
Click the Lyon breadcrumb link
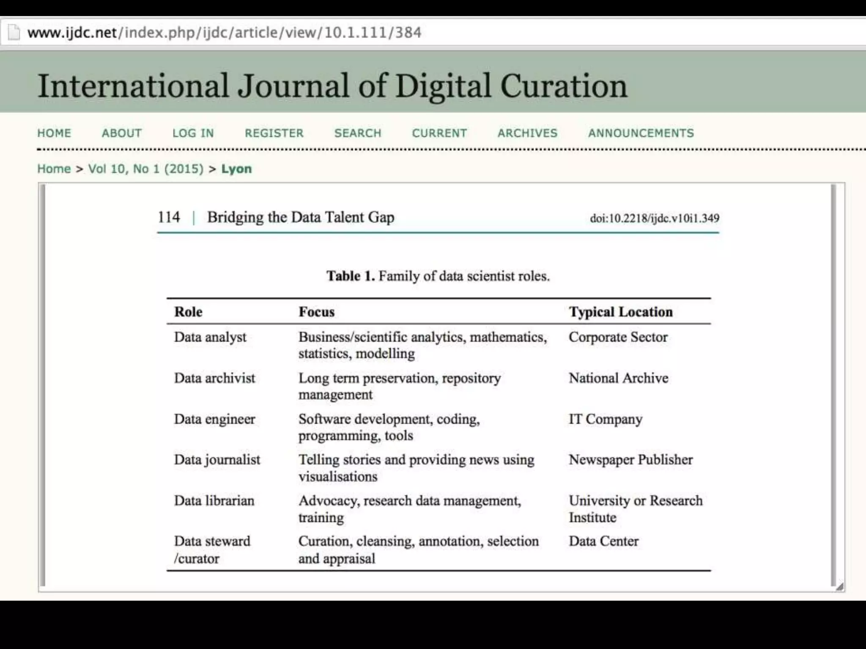point(236,169)
